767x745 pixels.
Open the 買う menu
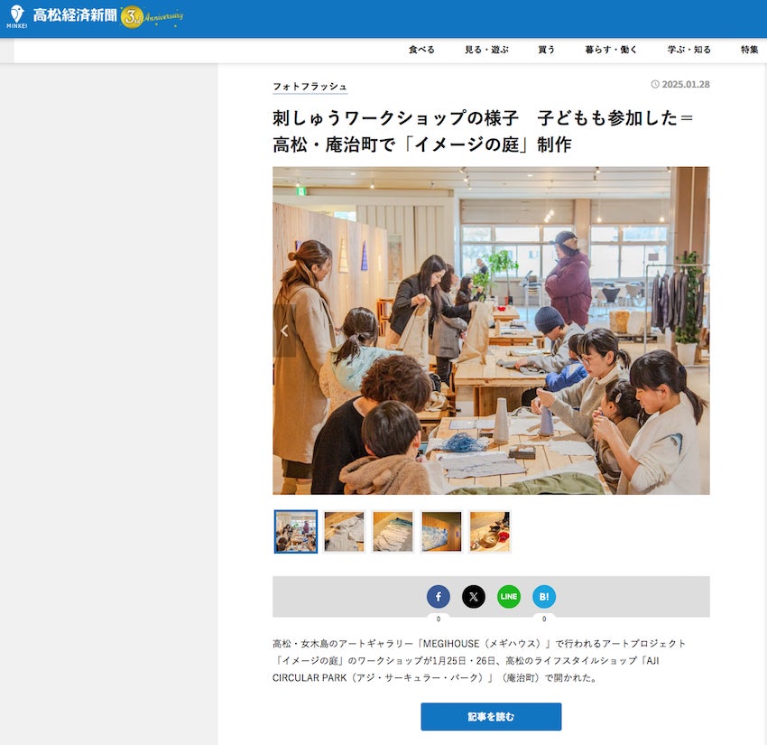coord(547,50)
